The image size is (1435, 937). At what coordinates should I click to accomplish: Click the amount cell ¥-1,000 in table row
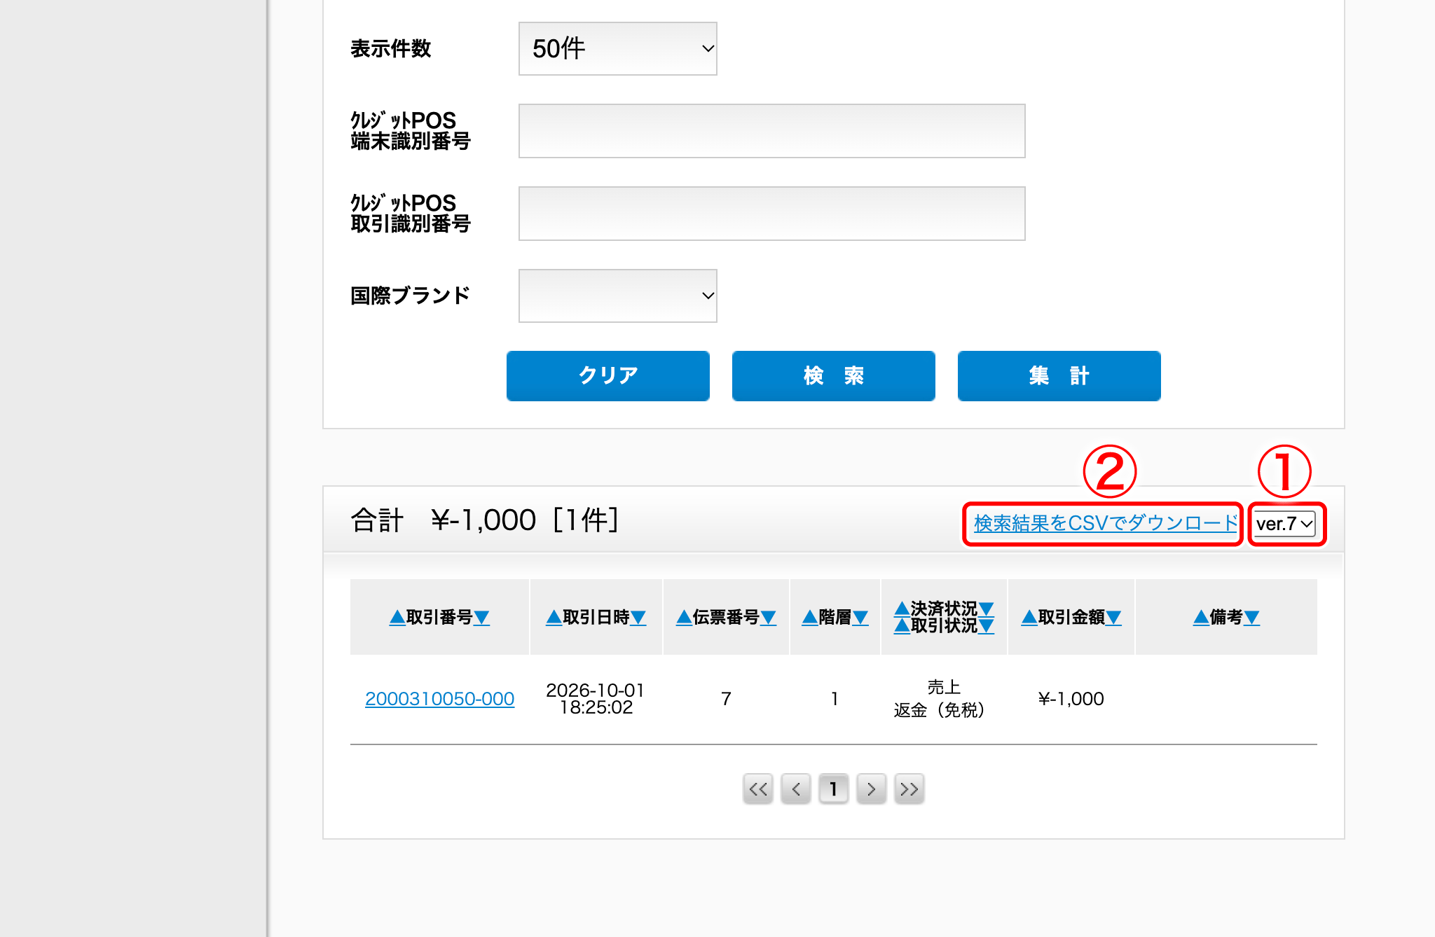(x=1071, y=699)
